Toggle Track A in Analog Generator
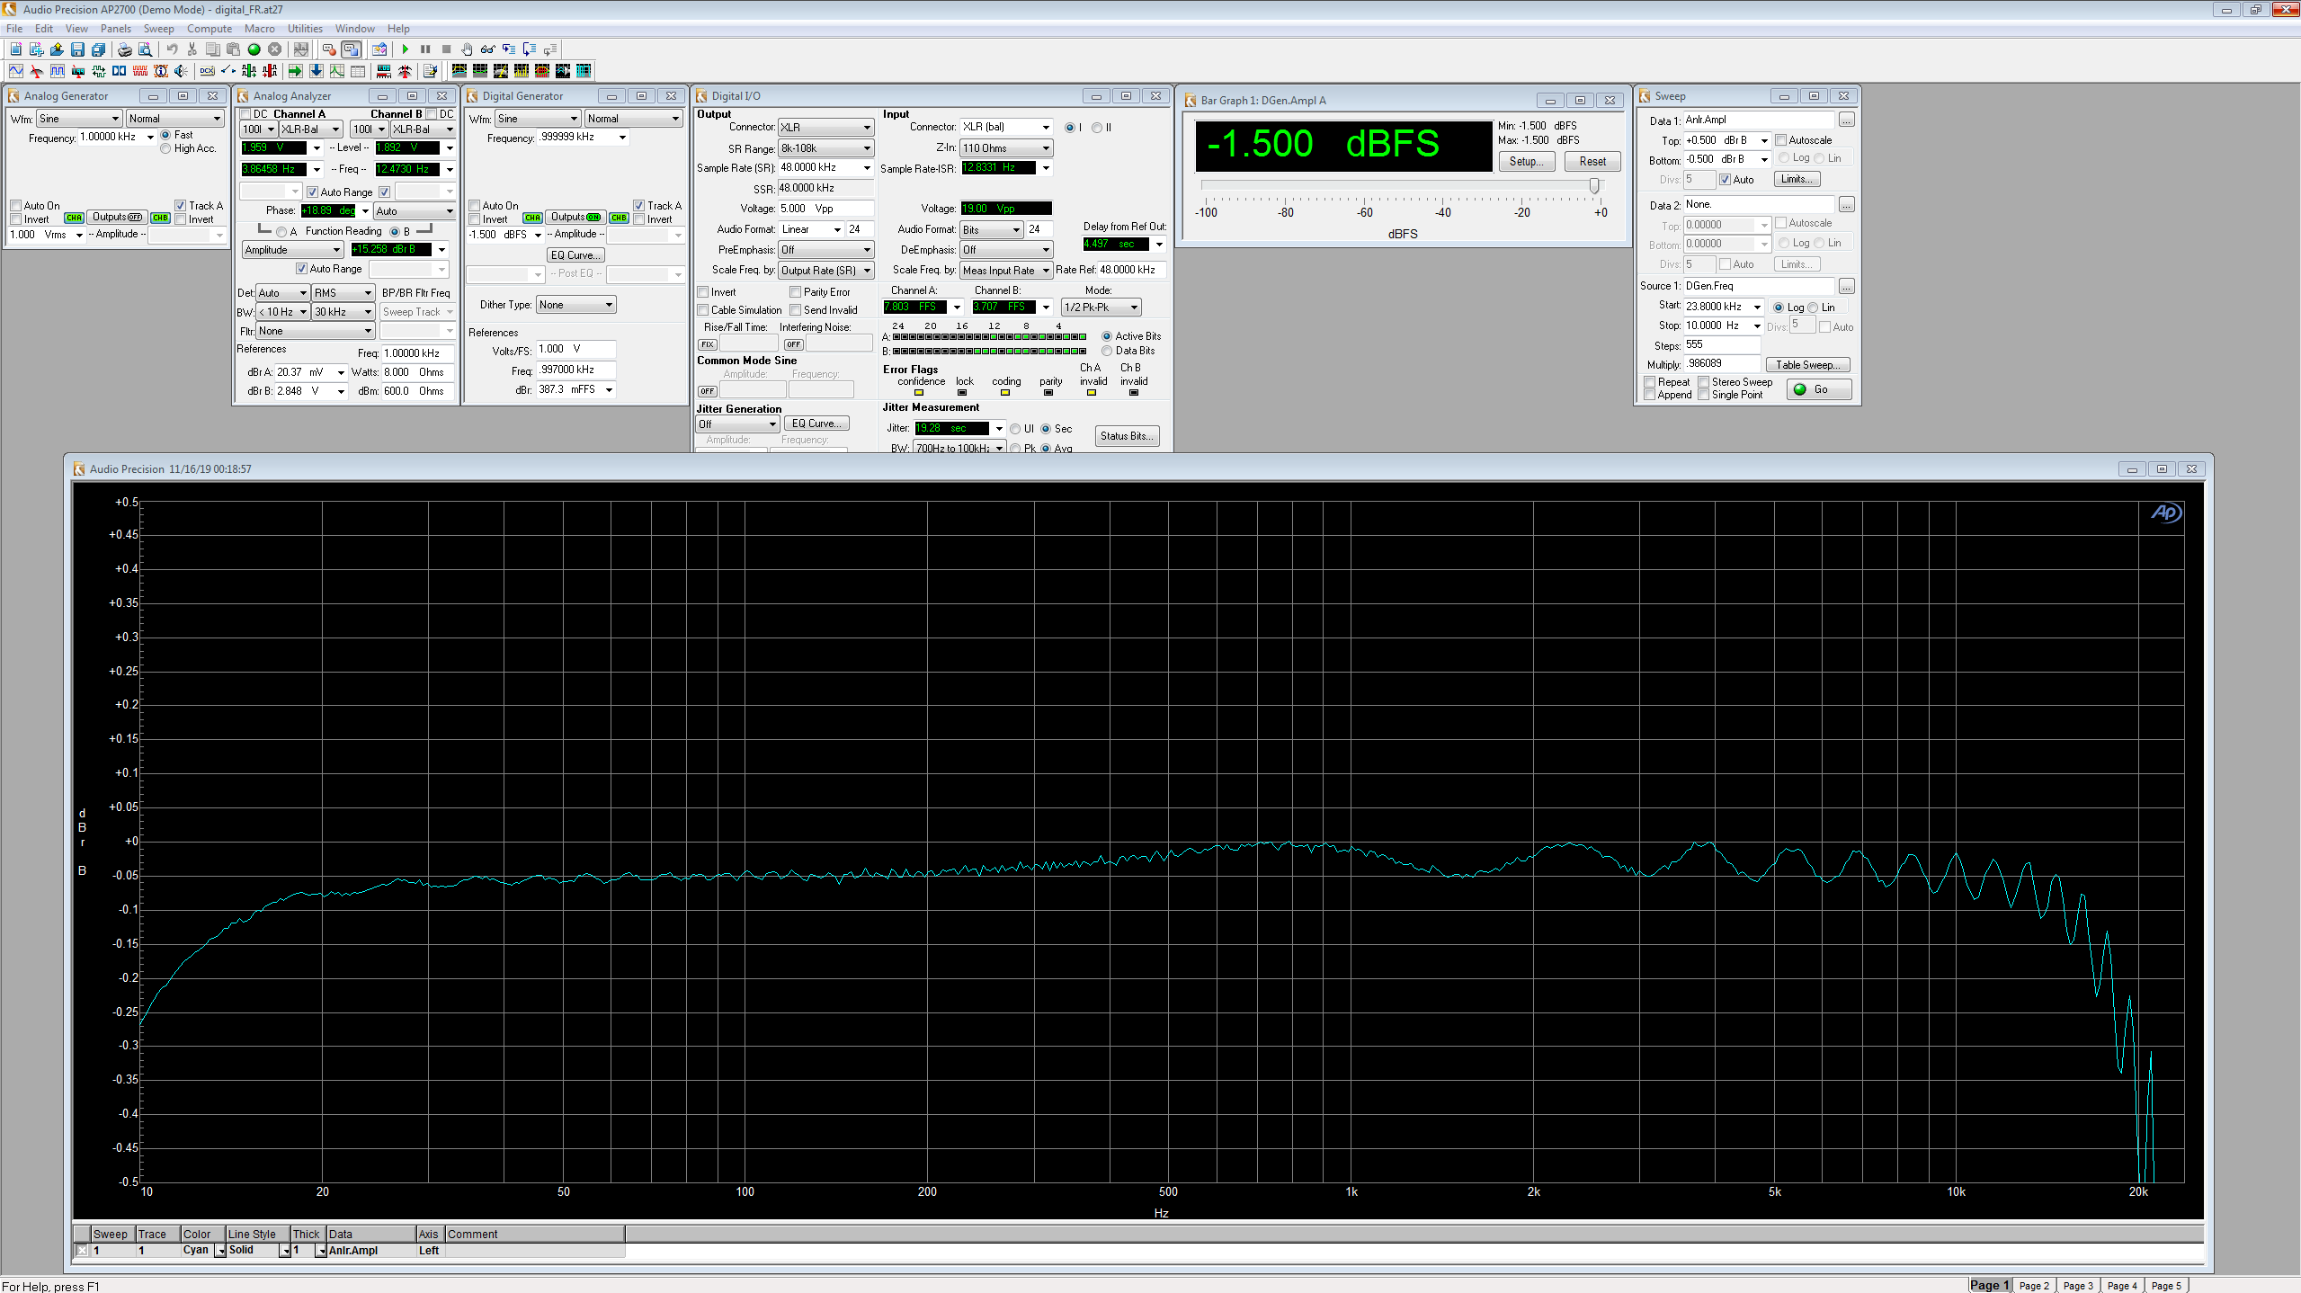 [x=180, y=206]
